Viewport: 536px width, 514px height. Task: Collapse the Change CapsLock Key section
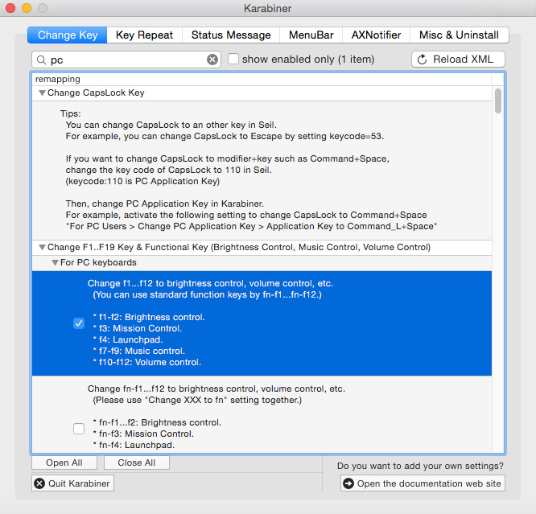click(42, 93)
